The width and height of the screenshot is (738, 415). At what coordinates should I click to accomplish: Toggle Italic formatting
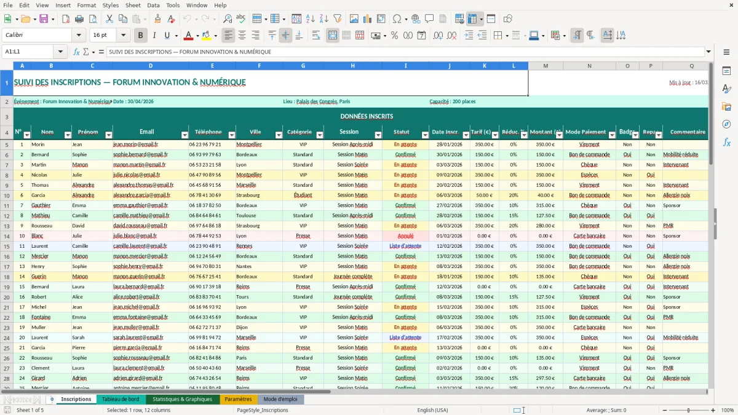tap(154, 36)
